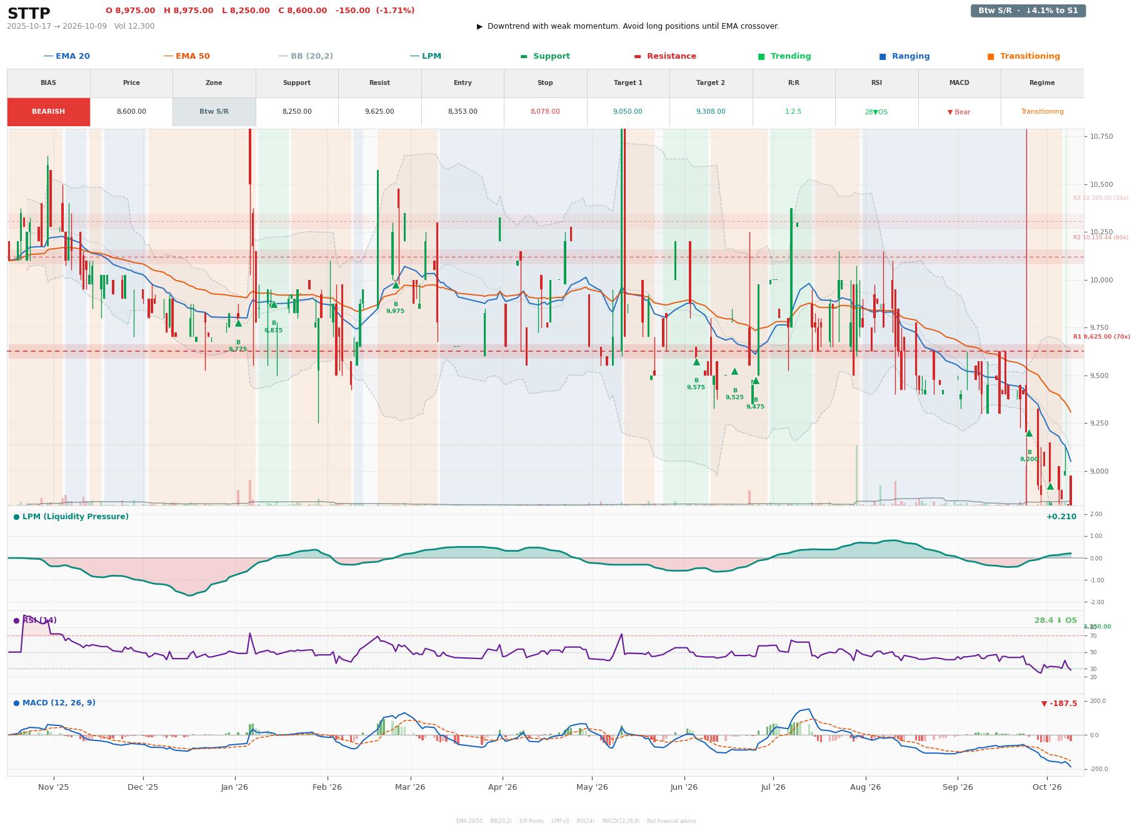Select the Stop value 8,078.00
1137x831 pixels.
[x=545, y=112]
